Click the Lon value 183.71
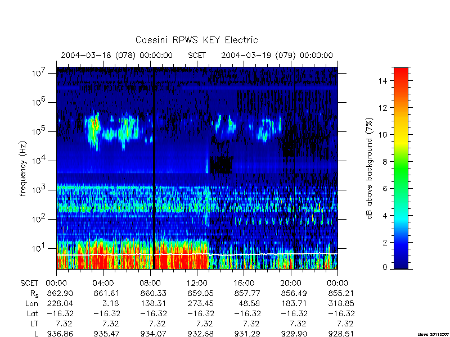This screenshot has width=450, height=337. click(x=294, y=303)
